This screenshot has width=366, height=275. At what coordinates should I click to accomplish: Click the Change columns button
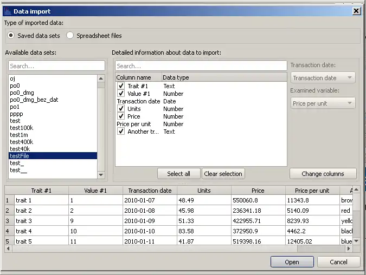[x=323, y=174]
